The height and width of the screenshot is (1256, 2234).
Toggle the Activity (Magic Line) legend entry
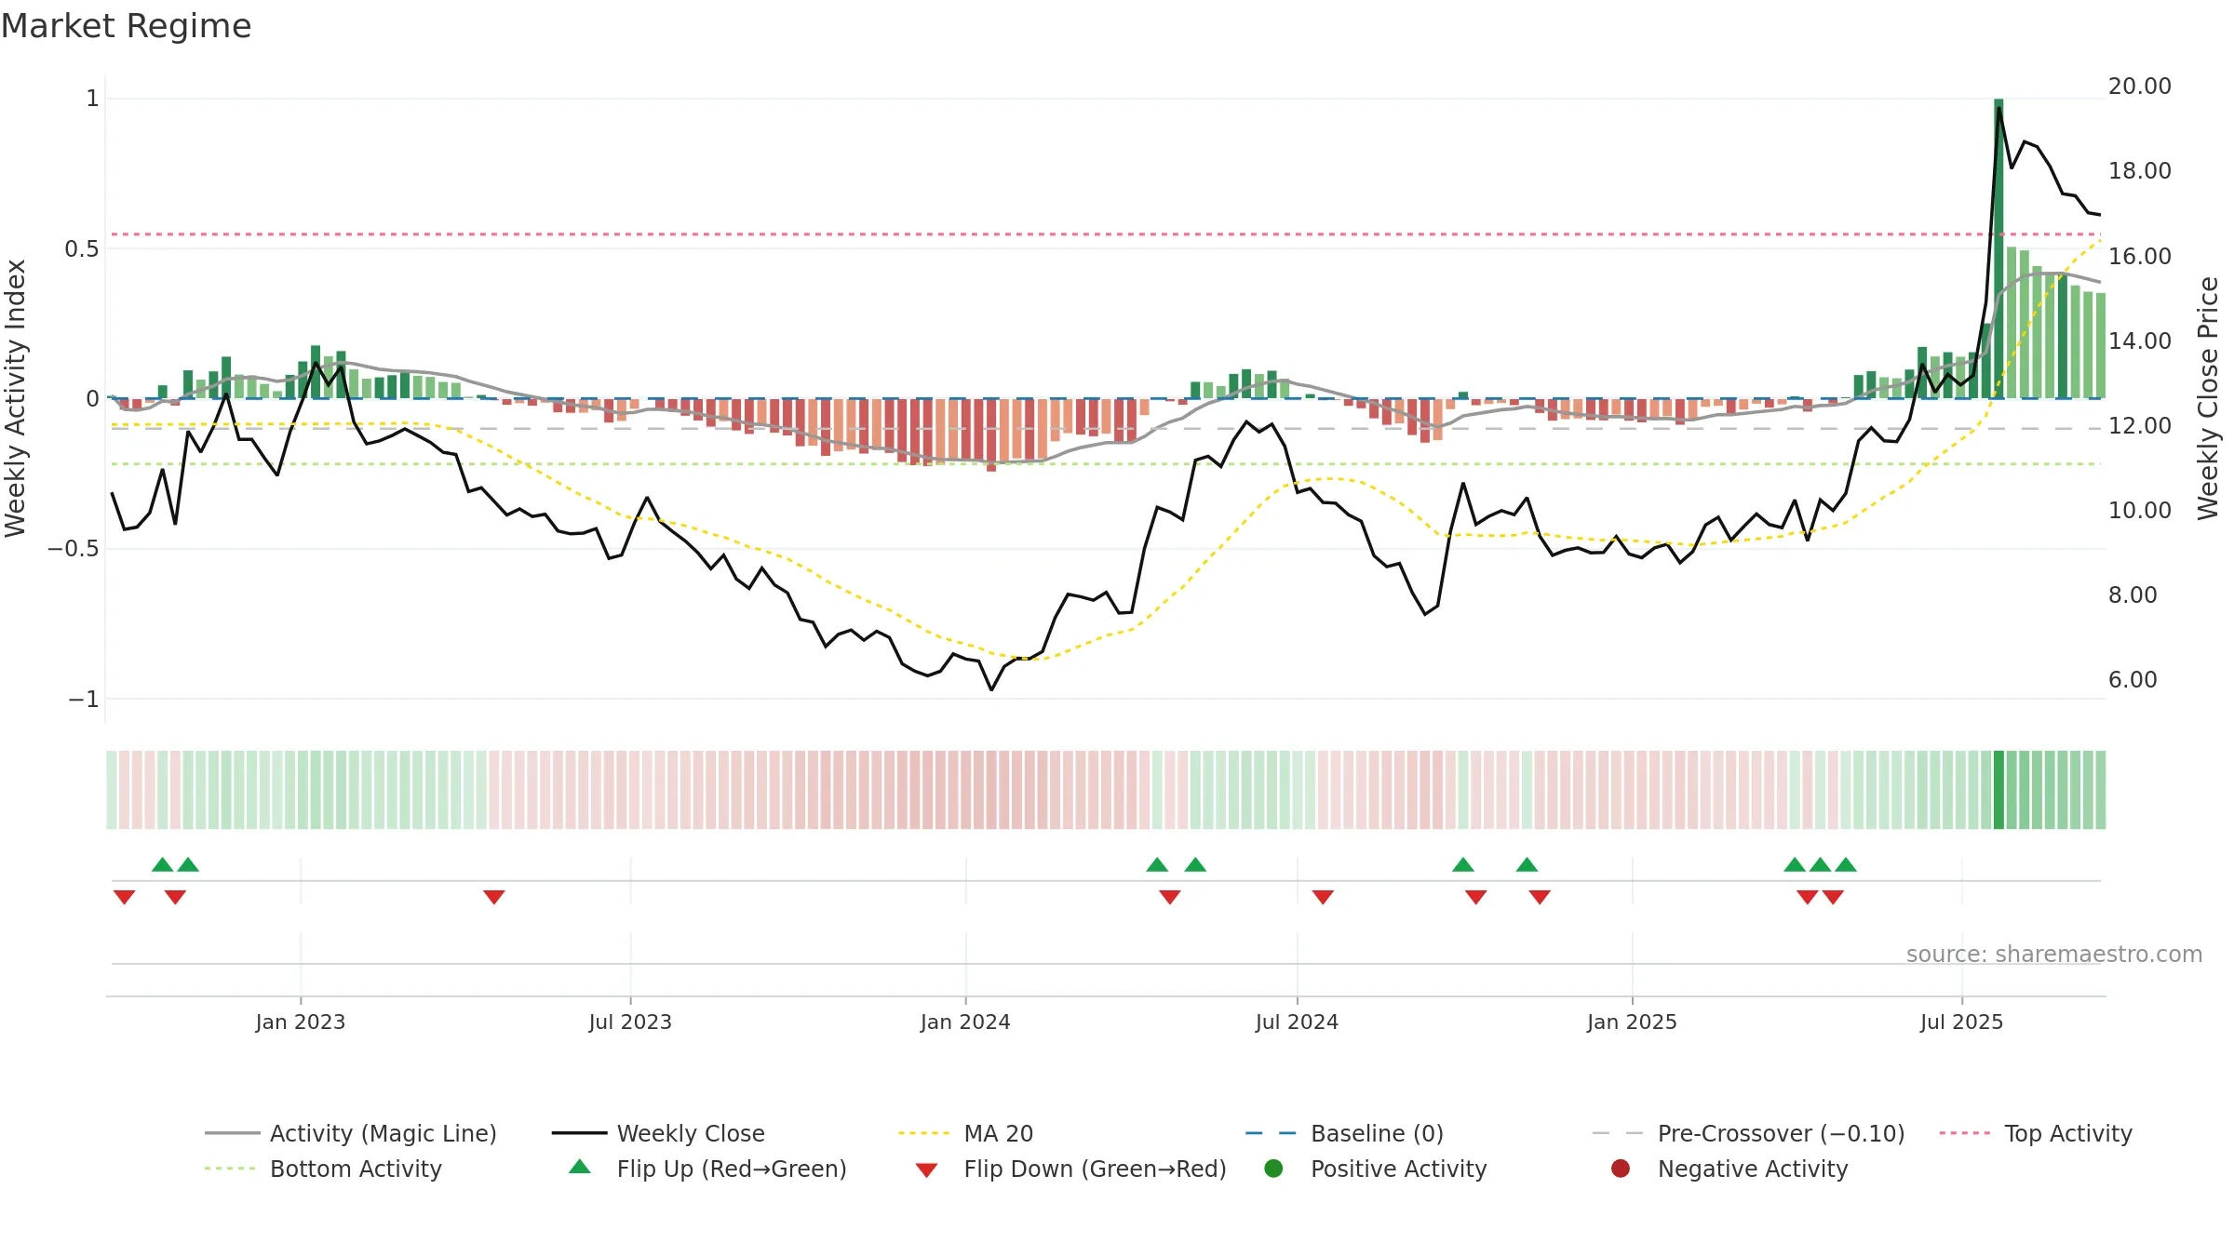pyautogui.click(x=351, y=1133)
